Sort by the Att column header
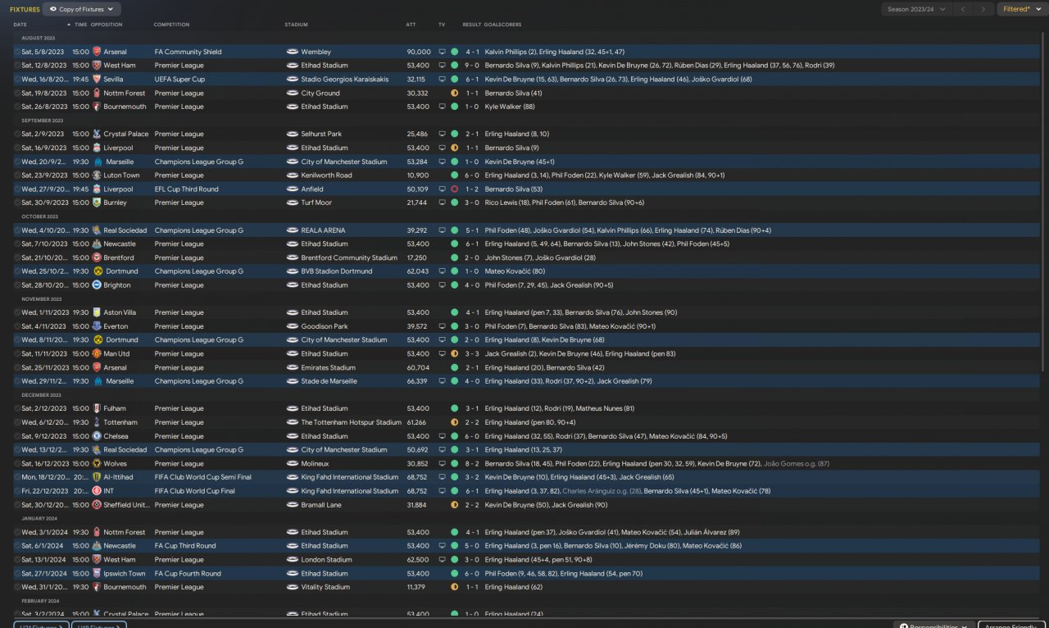Viewport: 1049px width, 628px height. tap(411, 25)
